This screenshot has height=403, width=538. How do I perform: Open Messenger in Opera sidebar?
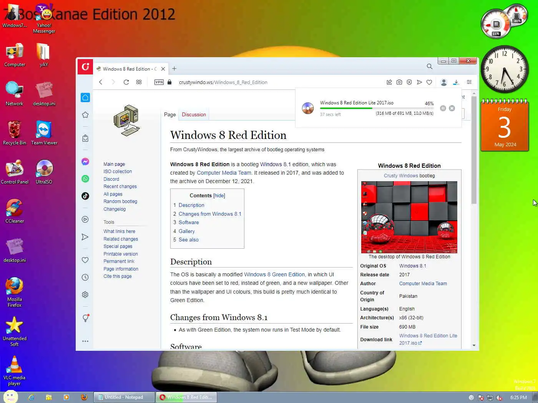pos(85,162)
